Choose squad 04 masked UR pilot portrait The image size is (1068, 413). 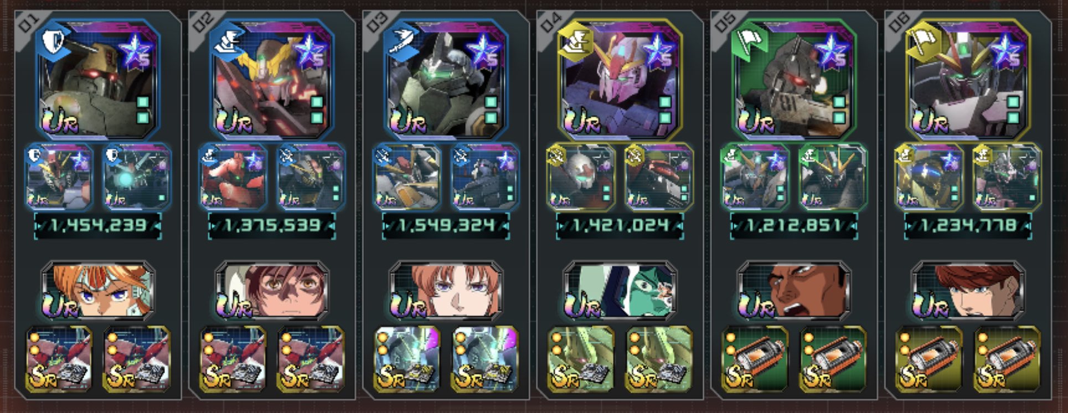[620, 292]
